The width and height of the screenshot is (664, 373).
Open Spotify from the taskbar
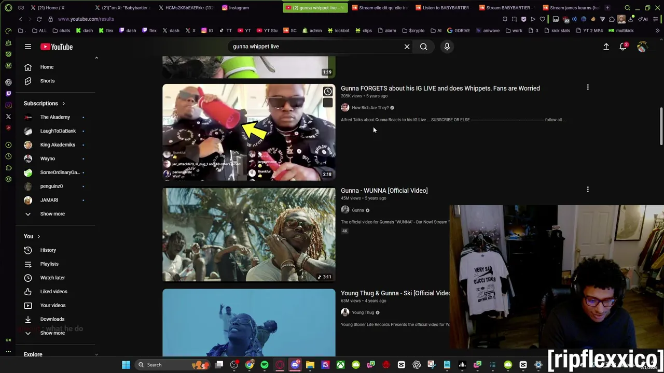[x=265, y=365]
